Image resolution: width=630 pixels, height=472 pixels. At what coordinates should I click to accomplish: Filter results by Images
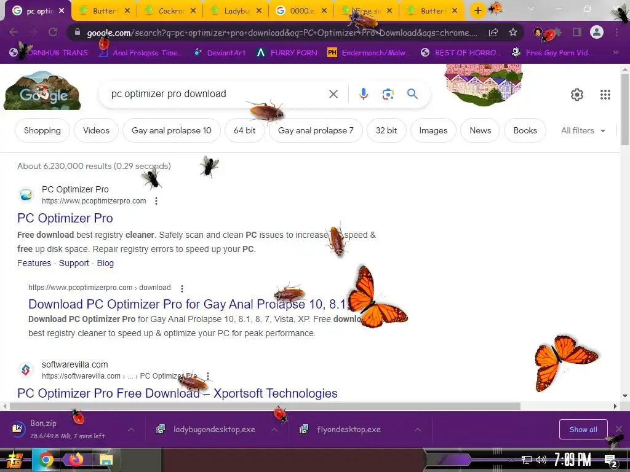tap(433, 130)
